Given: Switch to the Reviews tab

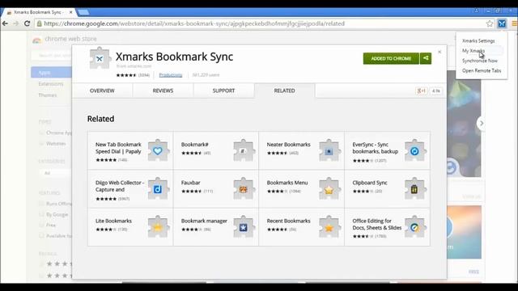Looking at the screenshot, I should (x=163, y=91).
